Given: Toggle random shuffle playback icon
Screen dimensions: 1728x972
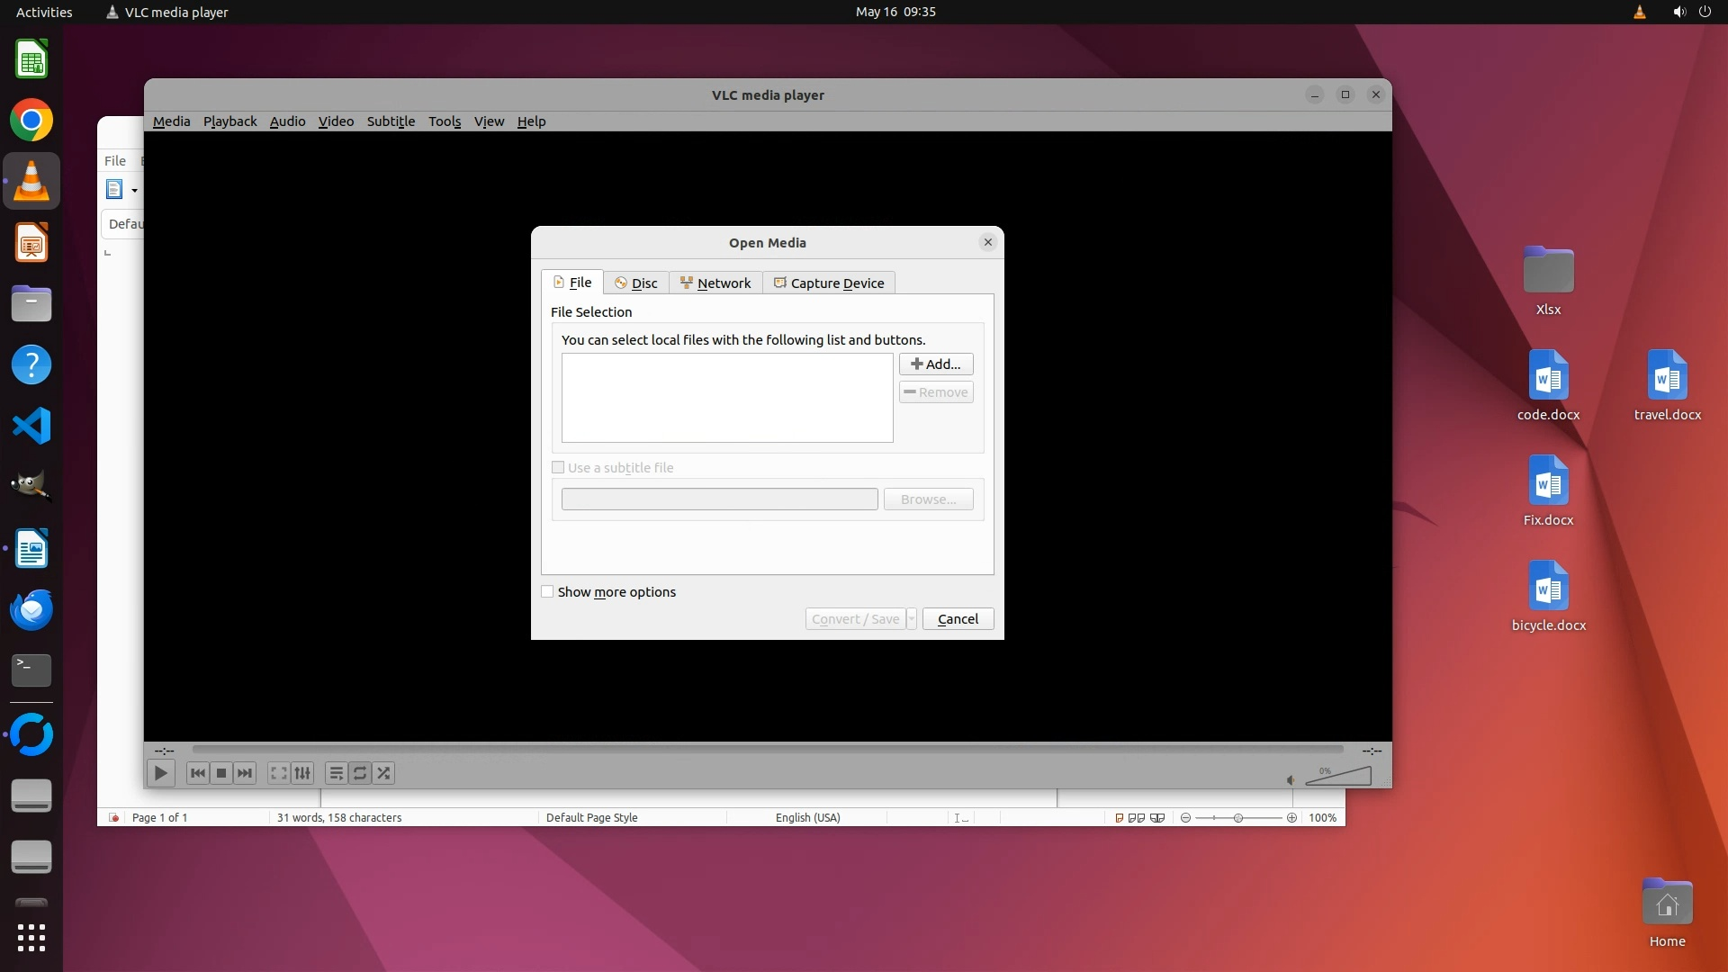Looking at the screenshot, I should click(384, 773).
